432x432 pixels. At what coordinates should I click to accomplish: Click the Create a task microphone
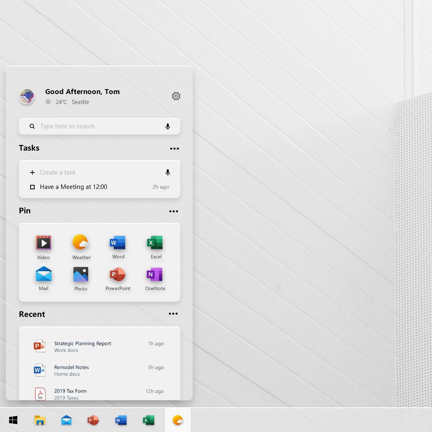(x=168, y=172)
